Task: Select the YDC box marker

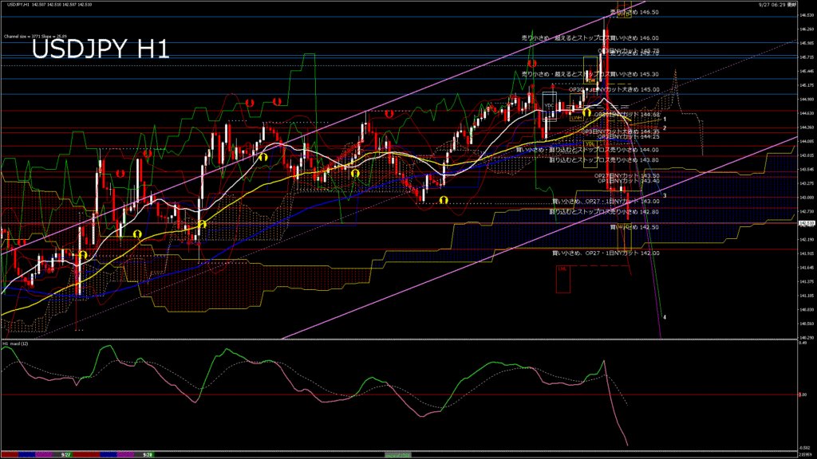Action: click(x=549, y=105)
